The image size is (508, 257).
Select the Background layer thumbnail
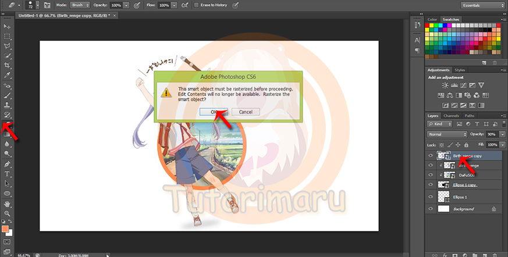pos(443,209)
